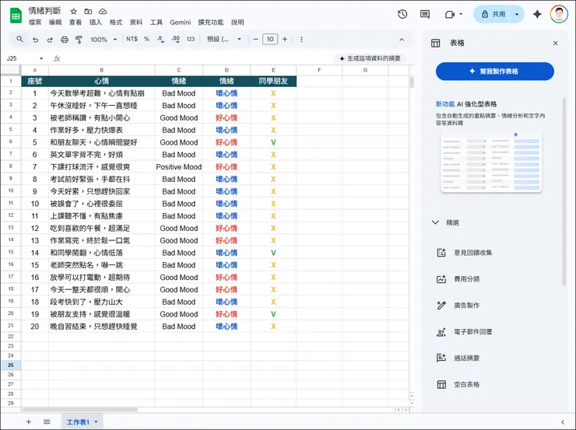Open the toolbar more-options three-dot menu
The width and height of the screenshot is (576, 430).
point(301,39)
